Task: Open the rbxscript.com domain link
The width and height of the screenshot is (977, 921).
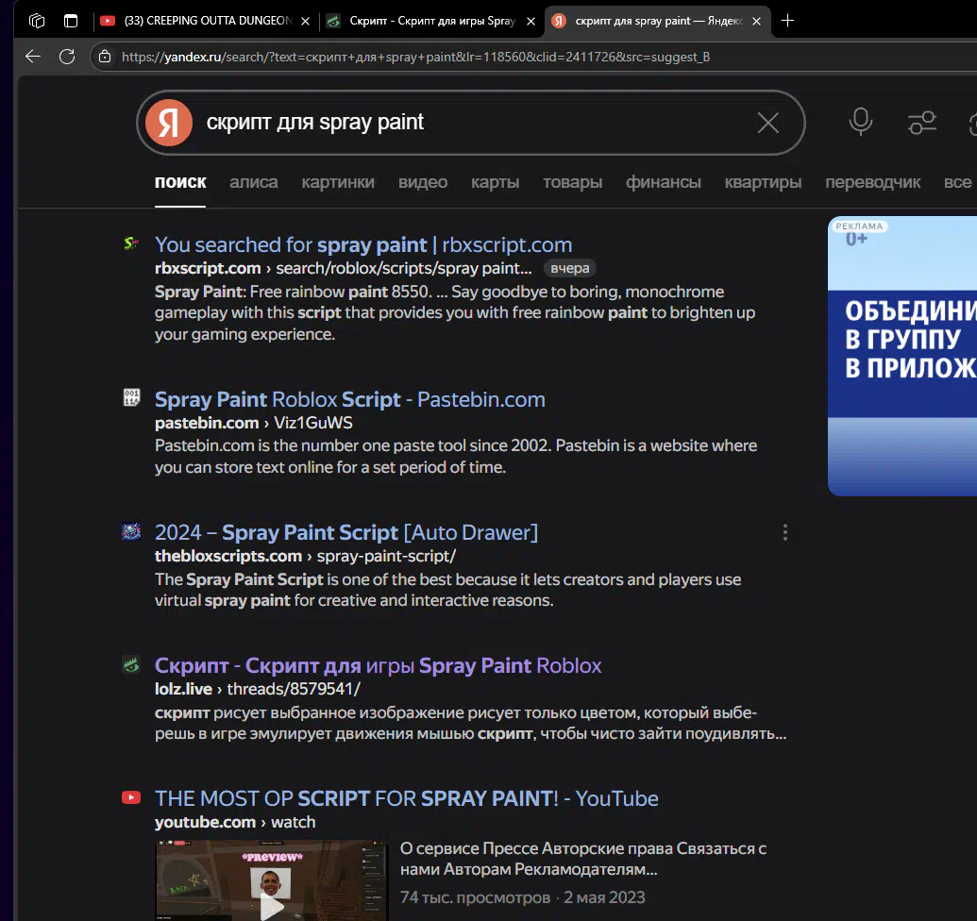Action: coord(208,268)
